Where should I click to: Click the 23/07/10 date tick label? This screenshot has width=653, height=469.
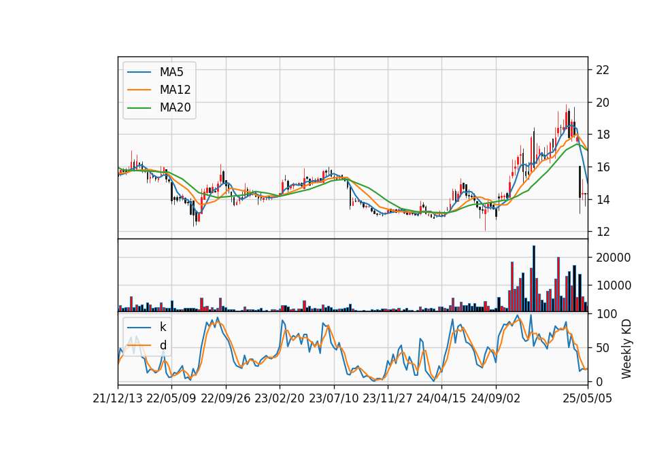(333, 398)
